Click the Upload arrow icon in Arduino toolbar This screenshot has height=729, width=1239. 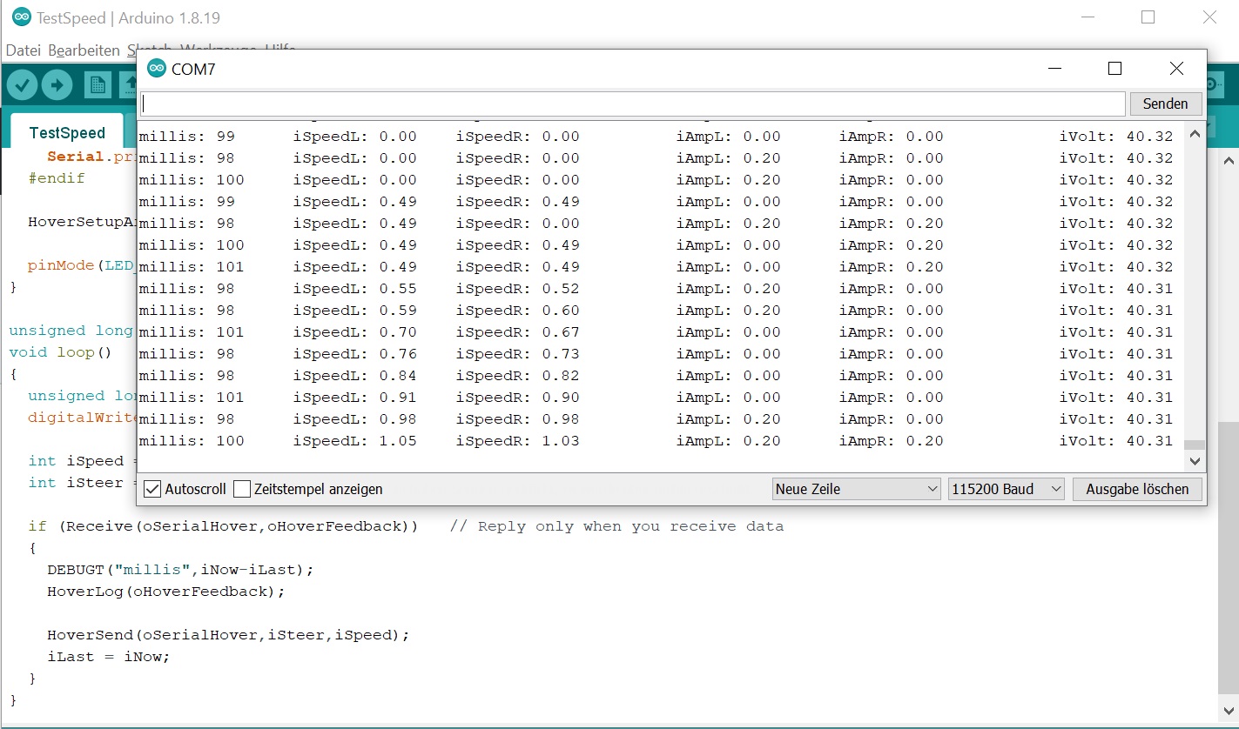click(x=57, y=84)
